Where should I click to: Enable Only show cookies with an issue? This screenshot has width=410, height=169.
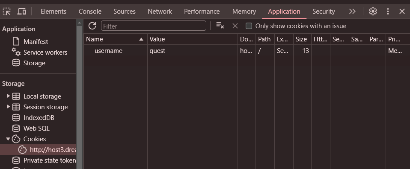click(x=249, y=26)
